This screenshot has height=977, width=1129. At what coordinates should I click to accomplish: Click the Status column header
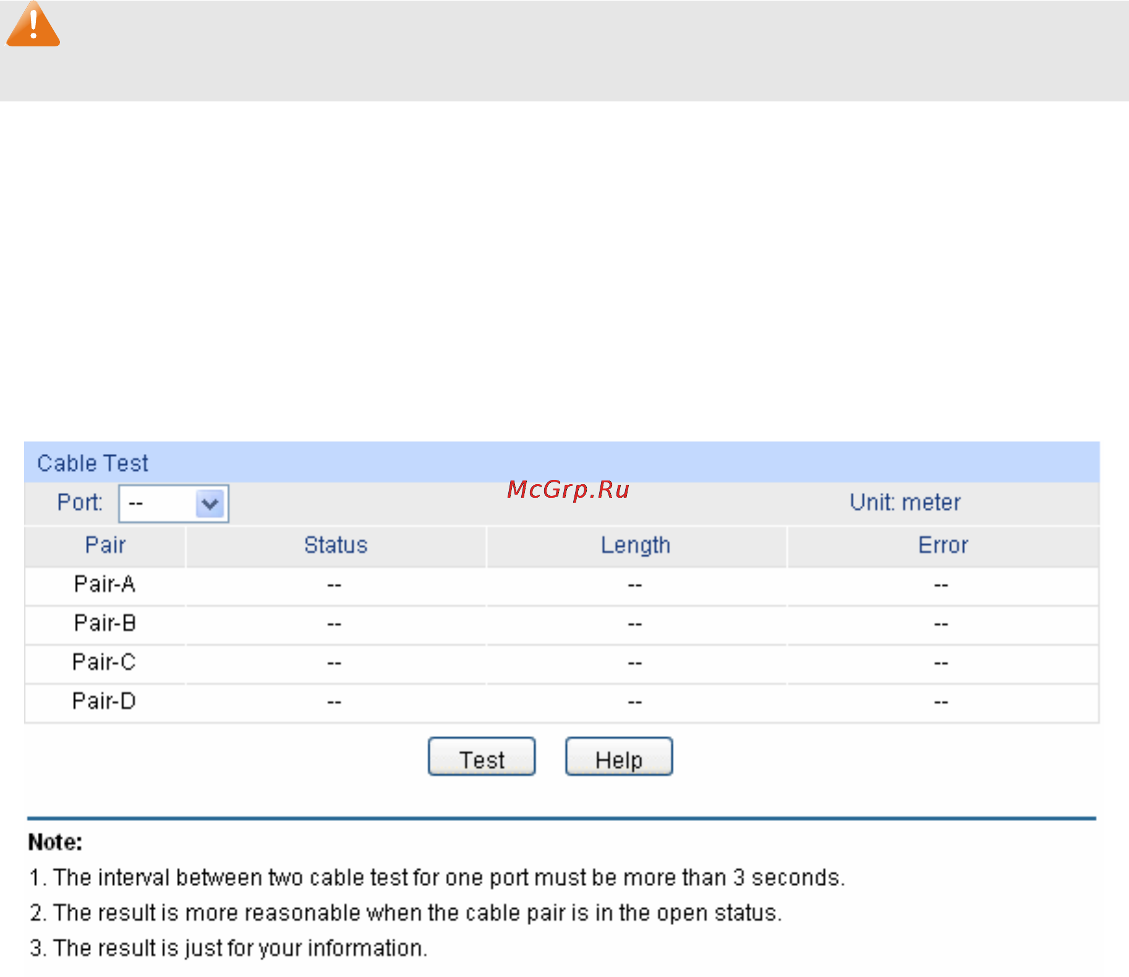click(x=336, y=545)
